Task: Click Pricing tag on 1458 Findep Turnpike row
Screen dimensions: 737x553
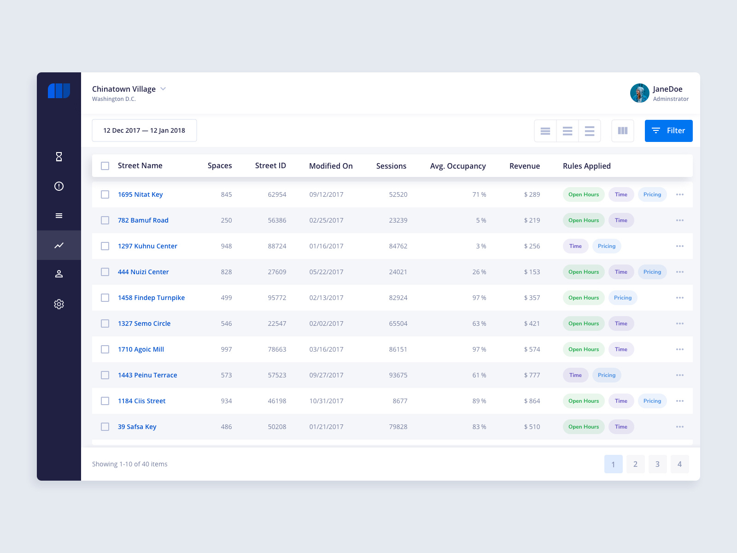Action: click(x=623, y=298)
